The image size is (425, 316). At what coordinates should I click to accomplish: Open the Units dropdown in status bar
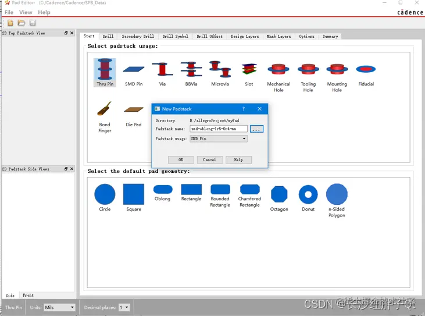pos(59,307)
